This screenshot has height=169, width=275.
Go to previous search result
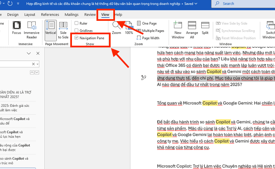click(32, 72)
